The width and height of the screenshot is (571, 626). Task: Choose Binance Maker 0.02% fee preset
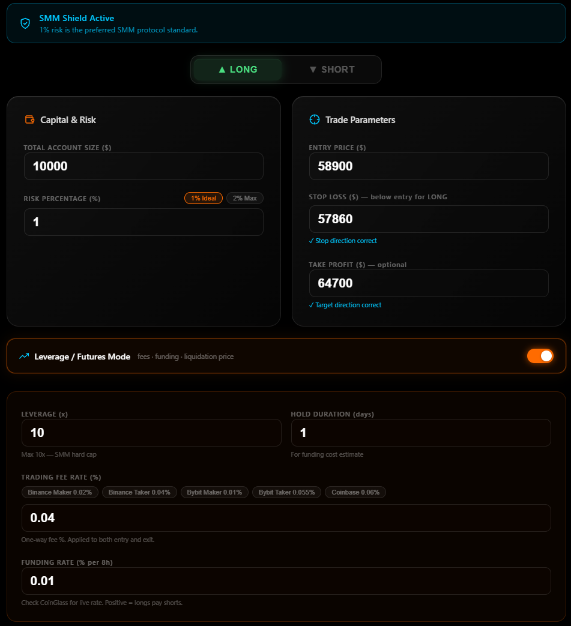pyautogui.click(x=60, y=492)
